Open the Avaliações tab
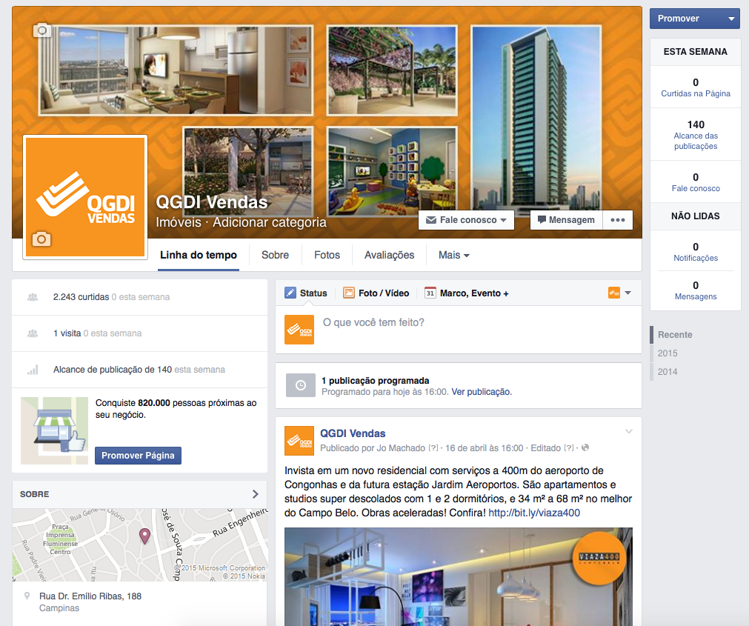The height and width of the screenshot is (626, 749). (x=389, y=256)
